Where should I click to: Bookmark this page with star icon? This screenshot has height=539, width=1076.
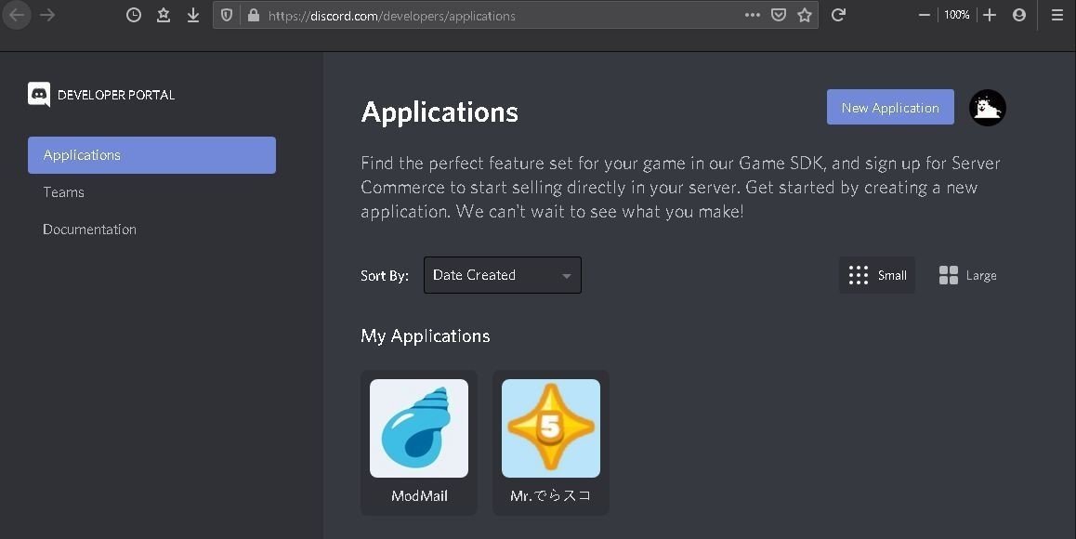point(805,15)
